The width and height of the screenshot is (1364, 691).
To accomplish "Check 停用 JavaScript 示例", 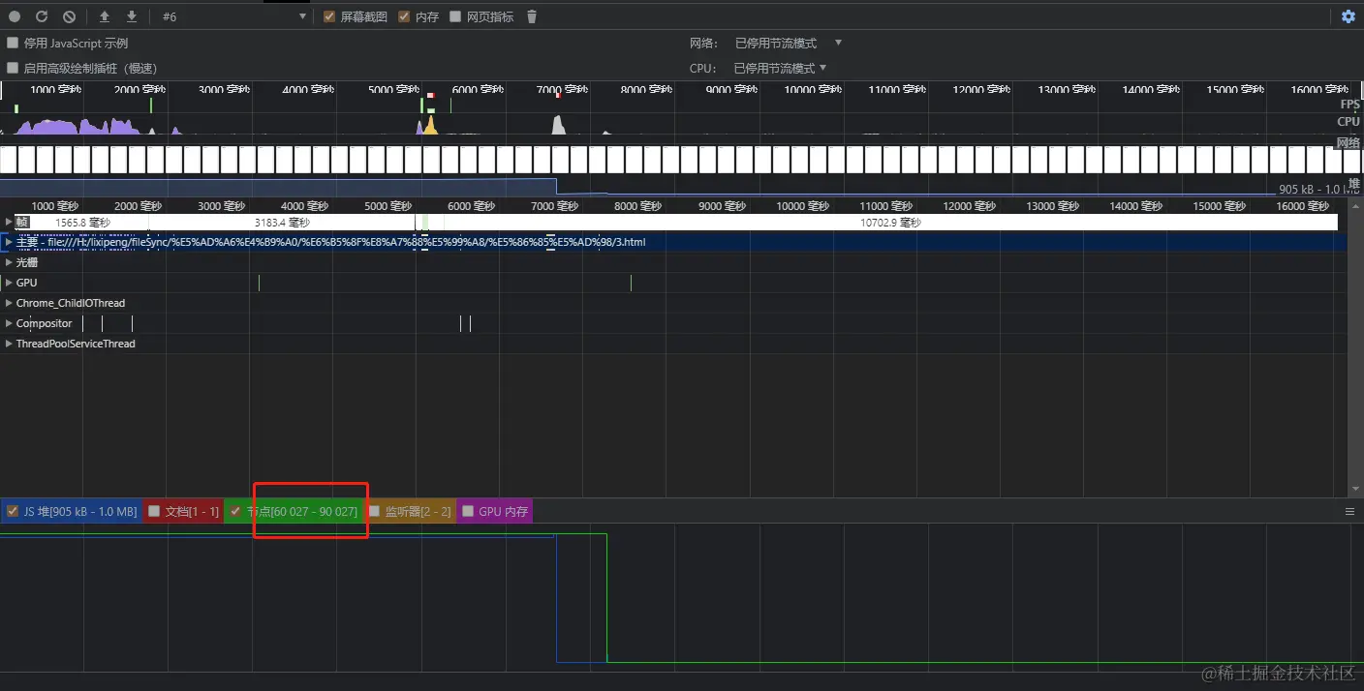I will pyautogui.click(x=13, y=44).
